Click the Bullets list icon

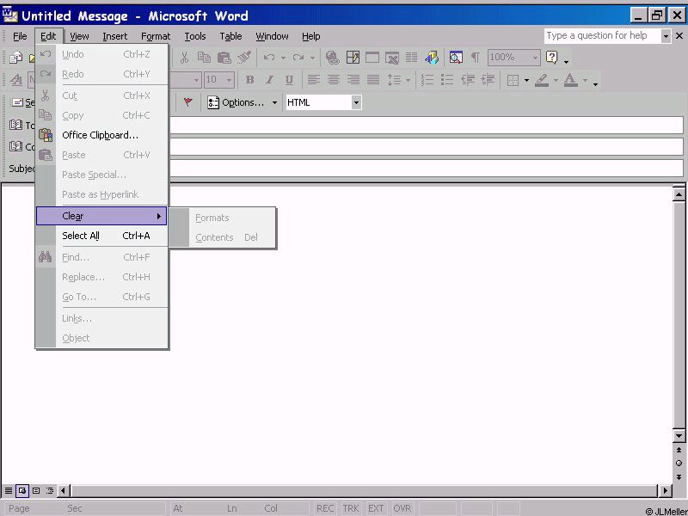[x=446, y=80]
